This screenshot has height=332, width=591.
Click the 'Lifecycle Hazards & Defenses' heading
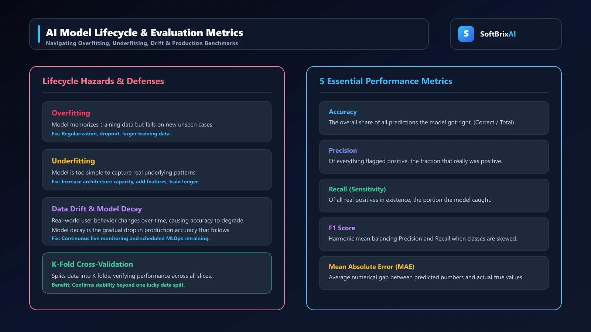pos(103,81)
